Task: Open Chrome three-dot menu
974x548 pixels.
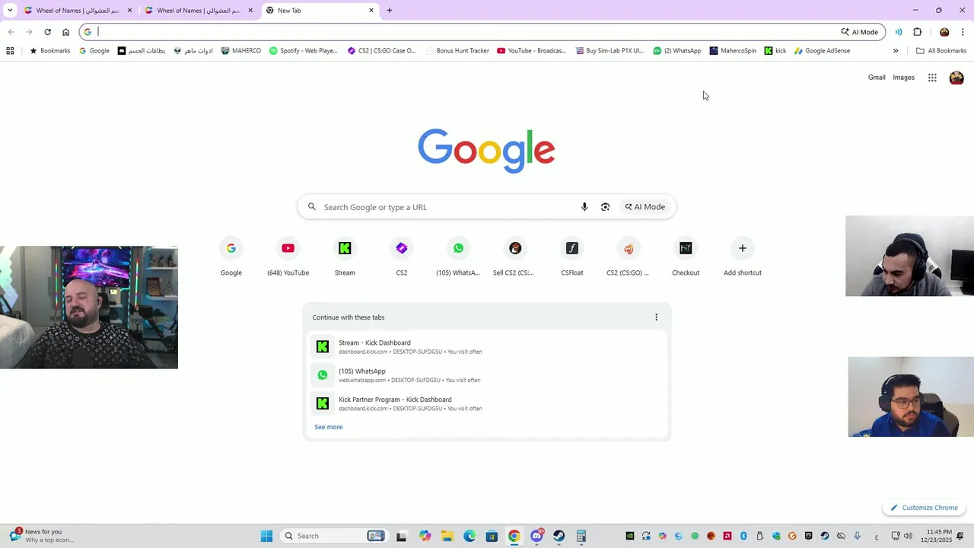Action: (x=963, y=32)
